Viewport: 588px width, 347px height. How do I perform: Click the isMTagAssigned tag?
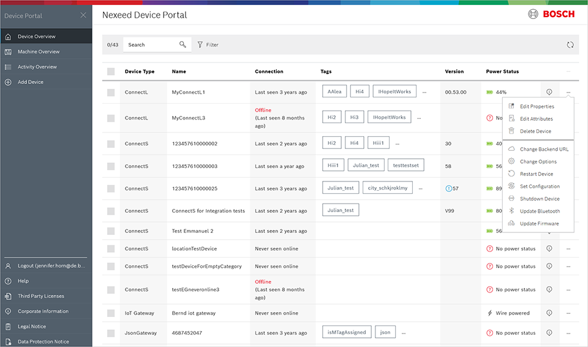(x=347, y=332)
